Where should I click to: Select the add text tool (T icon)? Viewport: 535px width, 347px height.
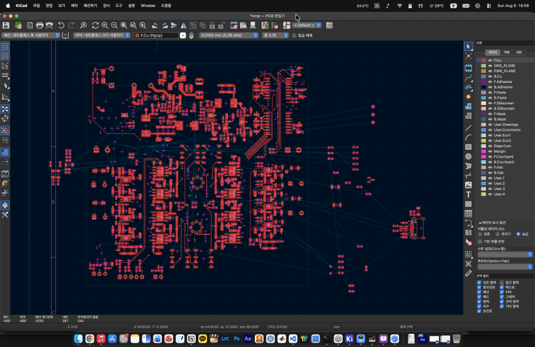pyautogui.click(x=468, y=195)
